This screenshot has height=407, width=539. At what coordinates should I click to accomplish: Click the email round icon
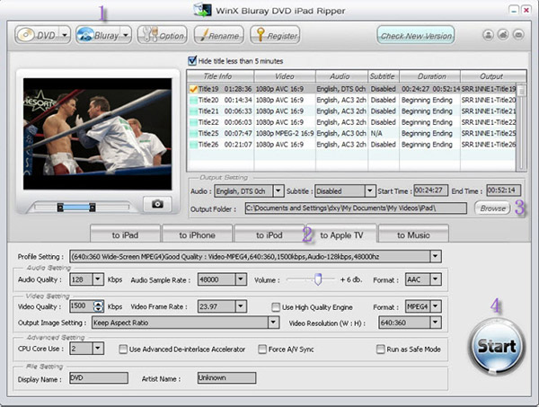(518, 35)
